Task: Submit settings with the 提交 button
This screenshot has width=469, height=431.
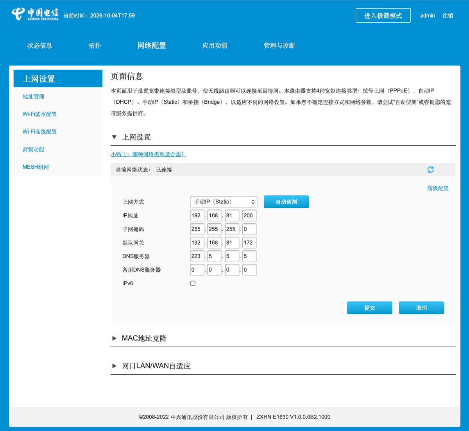Action: point(369,308)
